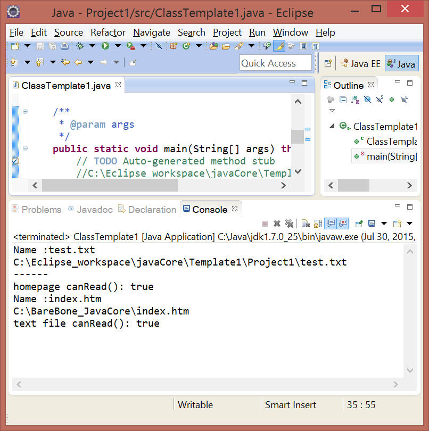Click the Open Perspective icon
Image resolution: width=429 pixels, height=431 pixels.
pos(328,63)
